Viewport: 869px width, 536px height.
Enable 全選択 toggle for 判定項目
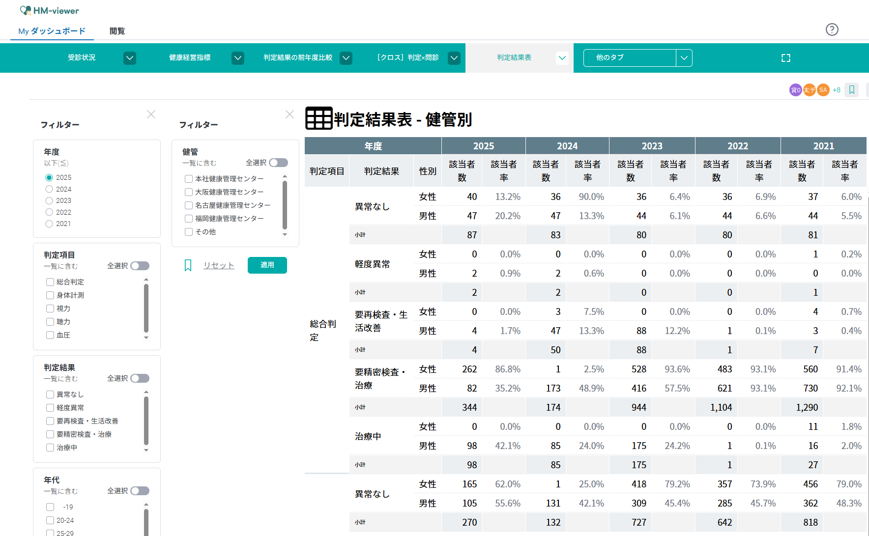[x=140, y=266]
